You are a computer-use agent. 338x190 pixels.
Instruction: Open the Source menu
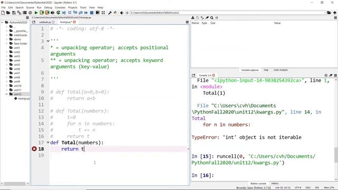point(30,7)
